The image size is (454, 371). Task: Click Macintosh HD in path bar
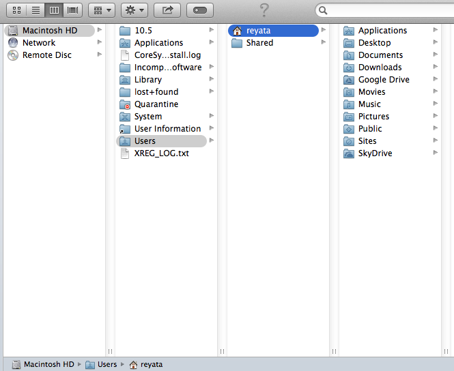click(x=43, y=364)
